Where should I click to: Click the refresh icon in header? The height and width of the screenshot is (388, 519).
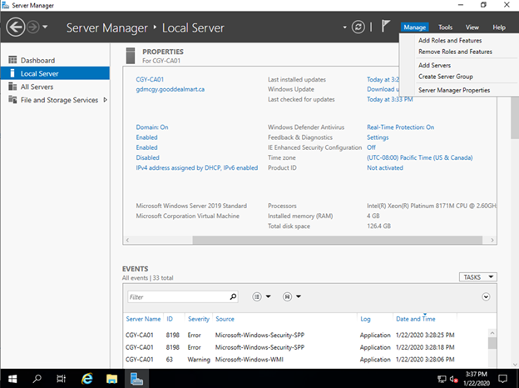tap(358, 27)
